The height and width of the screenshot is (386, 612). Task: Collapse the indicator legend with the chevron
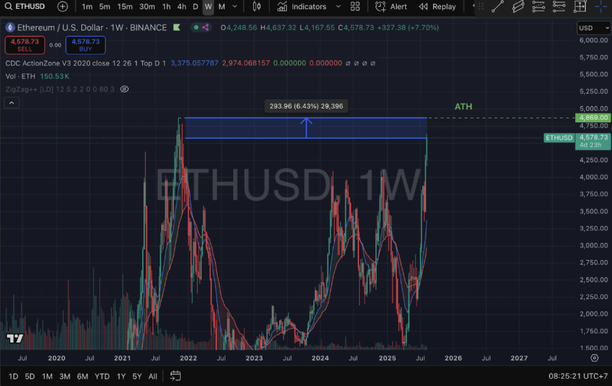[13, 103]
